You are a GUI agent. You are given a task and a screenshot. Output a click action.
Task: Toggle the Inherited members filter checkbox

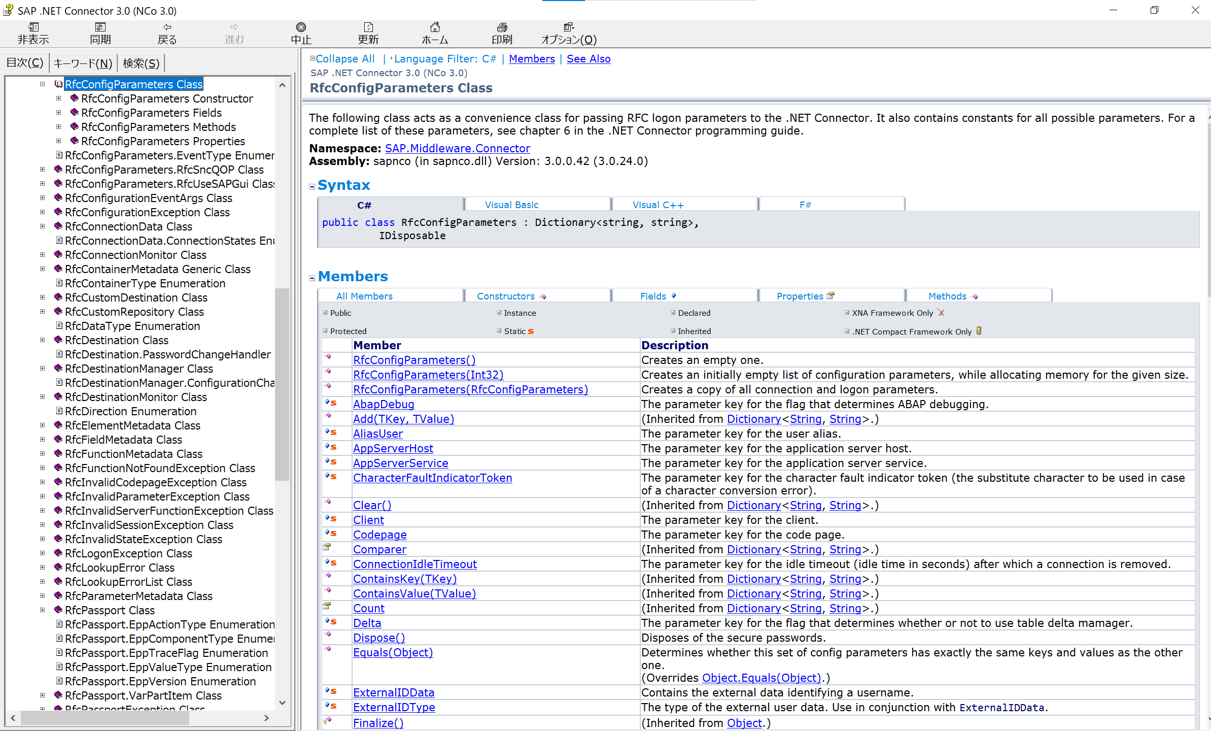coord(673,331)
